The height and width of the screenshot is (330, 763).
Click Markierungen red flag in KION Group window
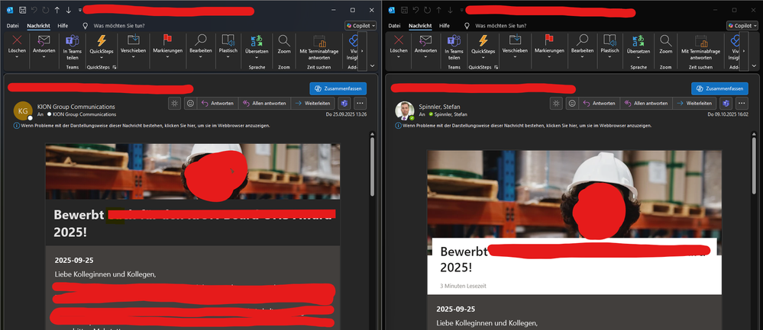[x=167, y=40]
